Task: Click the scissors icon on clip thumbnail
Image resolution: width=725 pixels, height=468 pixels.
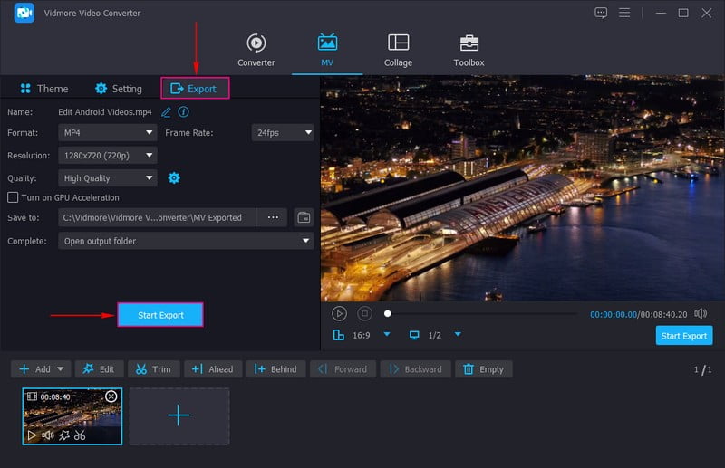Action: coord(80,435)
